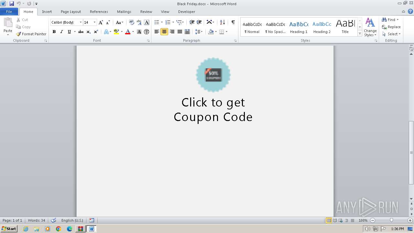Screen dimensions: 414x233
Task: Switch to the References tab
Action: pos(99,12)
